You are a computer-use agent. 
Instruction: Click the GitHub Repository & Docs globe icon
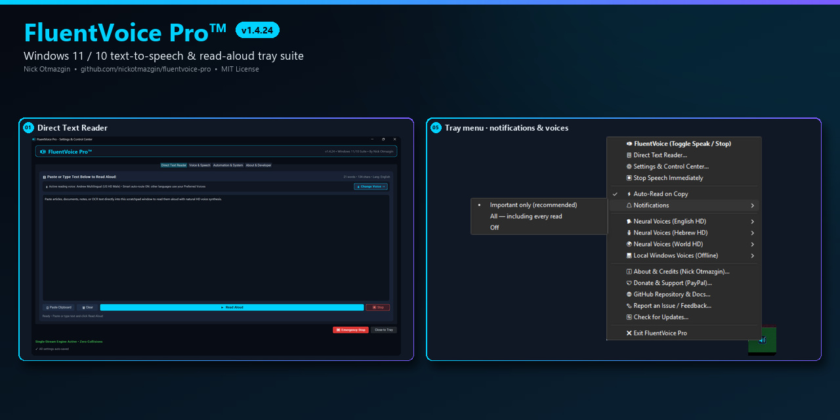[x=629, y=295]
